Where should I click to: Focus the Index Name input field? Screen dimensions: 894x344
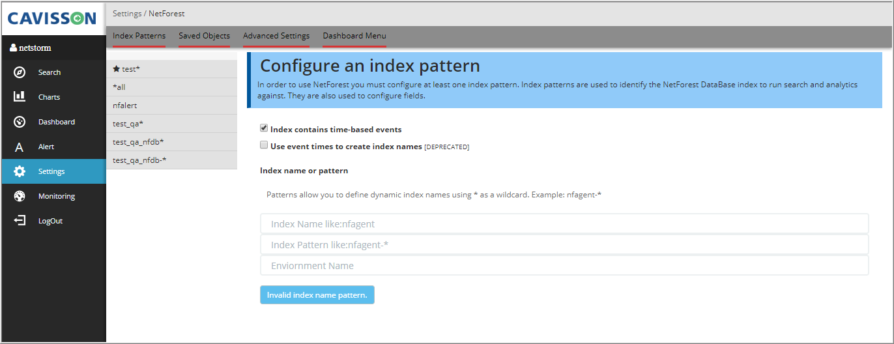tap(564, 223)
